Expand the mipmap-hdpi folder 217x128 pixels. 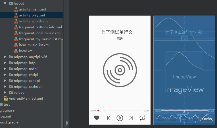tap(5, 63)
